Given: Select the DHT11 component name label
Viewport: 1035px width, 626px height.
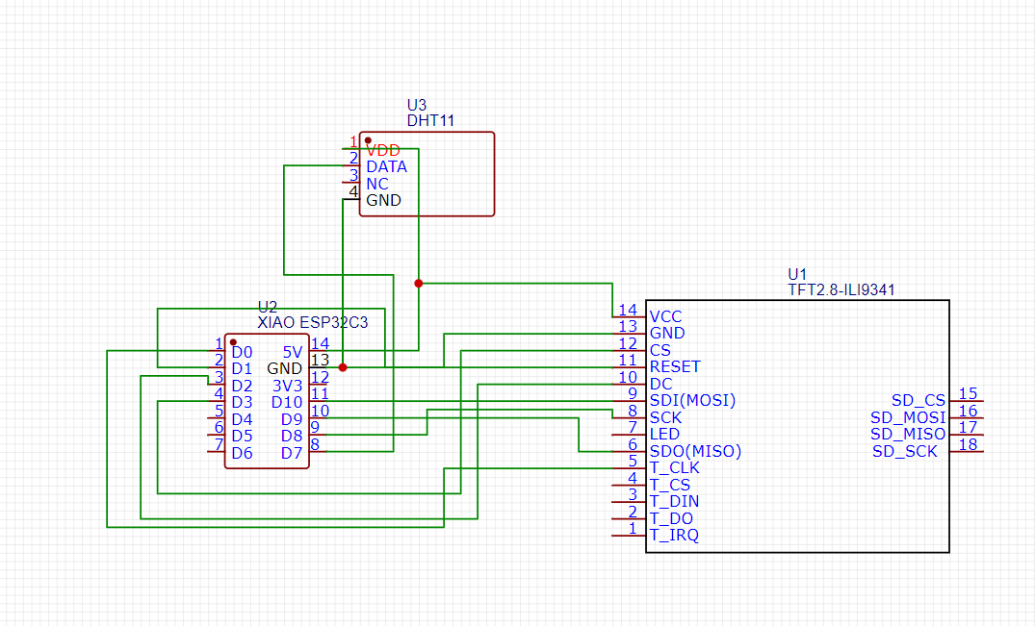Looking at the screenshot, I should (x=430, y=120).
